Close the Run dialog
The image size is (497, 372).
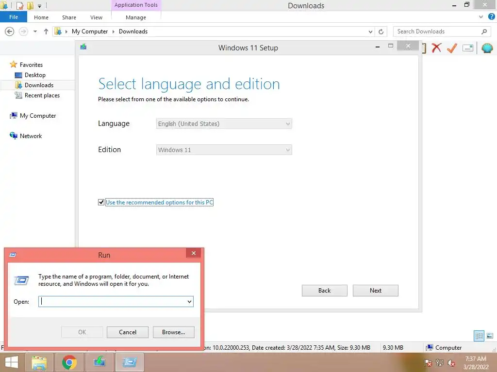[193, 253]
